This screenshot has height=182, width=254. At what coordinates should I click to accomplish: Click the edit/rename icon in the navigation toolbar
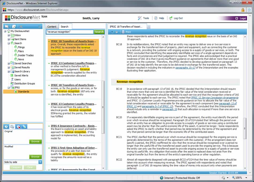click(x=14, y=26)
